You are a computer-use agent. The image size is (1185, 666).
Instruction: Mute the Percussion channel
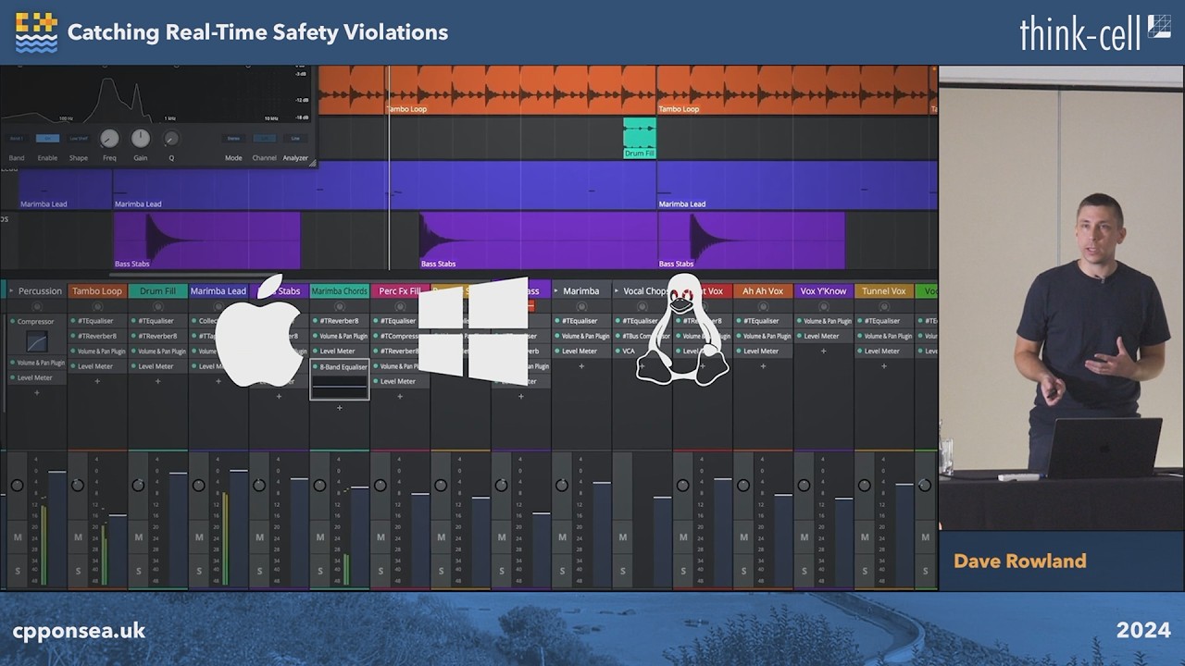pos(18,537)
